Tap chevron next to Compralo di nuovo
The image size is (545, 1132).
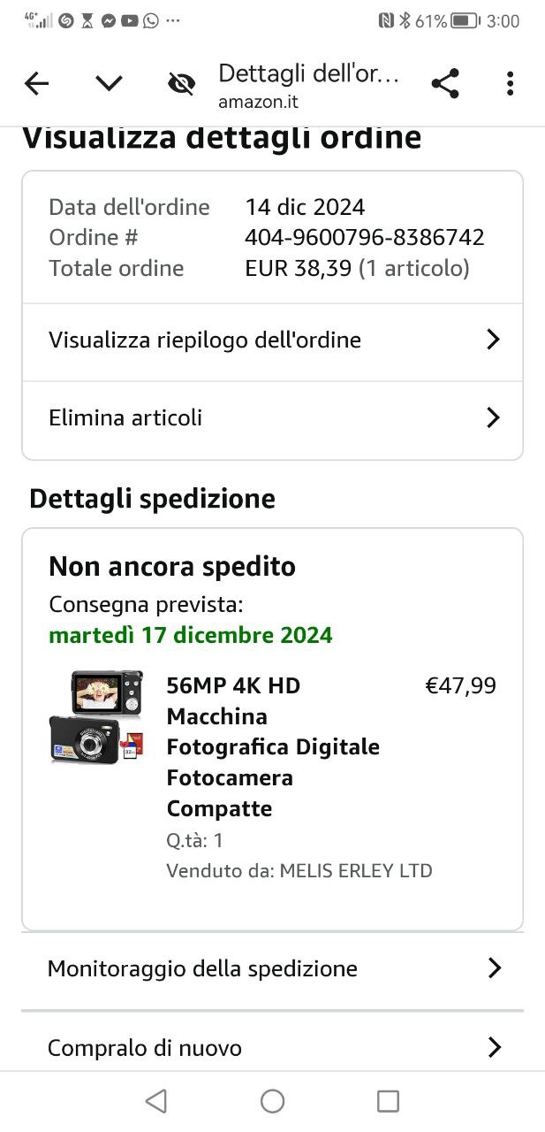click(494, 1048)
